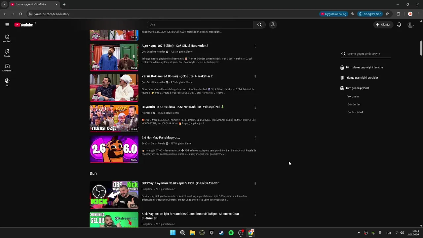Viewport: 423px width, 238px height.
Task: Open a new browser tab
Action: click(x=64, y=5)
